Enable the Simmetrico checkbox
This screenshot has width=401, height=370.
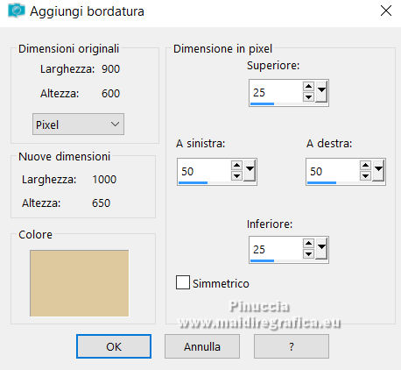click(183, 282)
